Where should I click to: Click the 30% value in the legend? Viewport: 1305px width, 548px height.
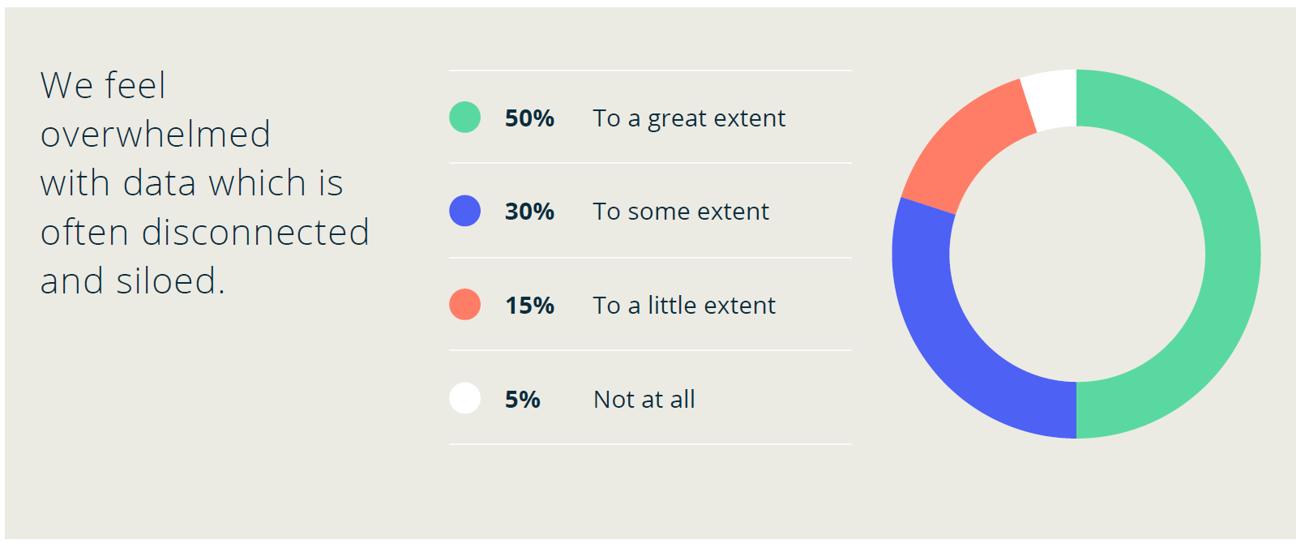click(x=529, y=212)
